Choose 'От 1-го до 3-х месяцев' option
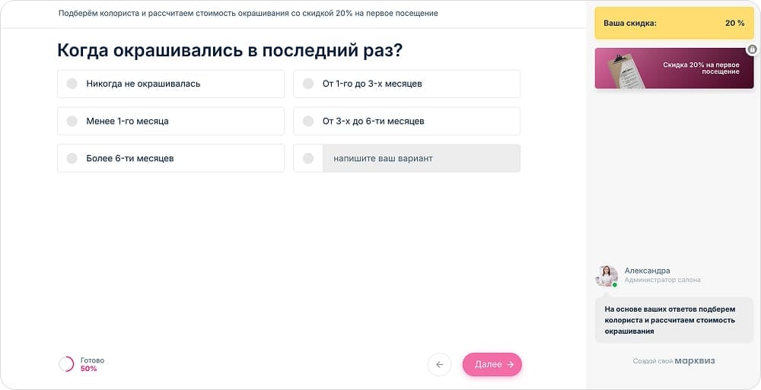The width and height of the screenshot is (761, 390). [406, 84]
